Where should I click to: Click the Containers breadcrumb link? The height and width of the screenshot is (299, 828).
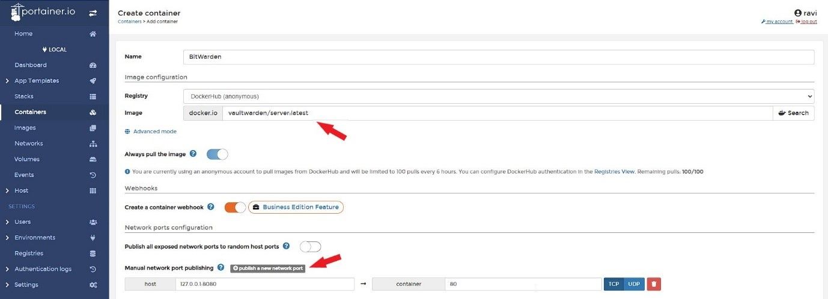click(129, 22)
